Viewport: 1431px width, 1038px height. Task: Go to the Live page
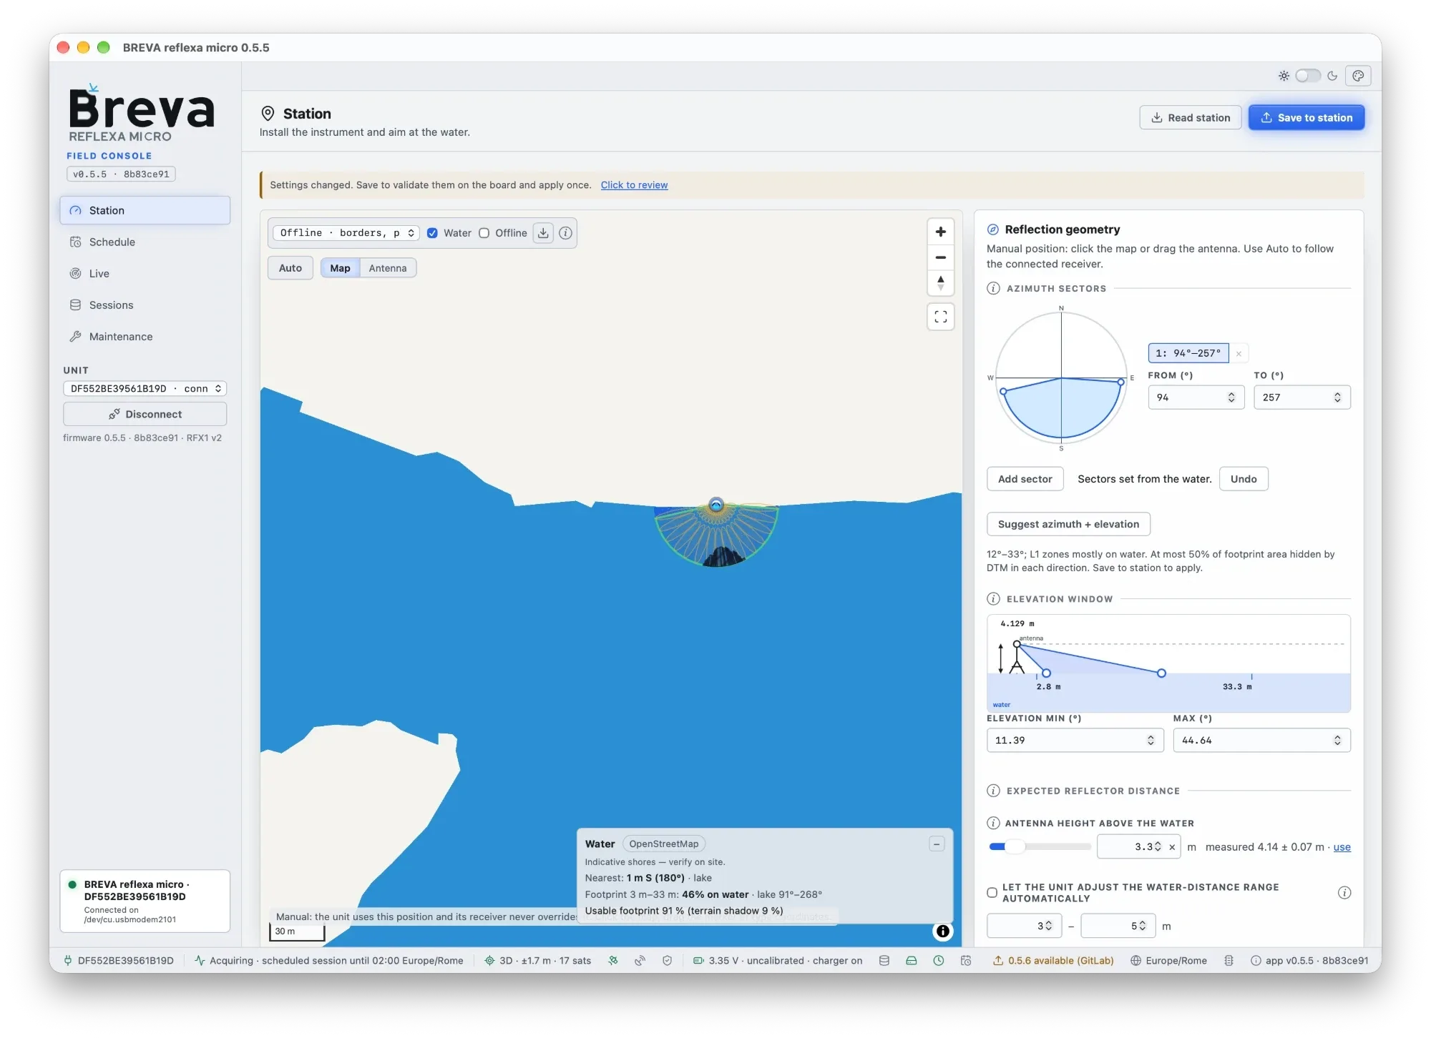145,274
